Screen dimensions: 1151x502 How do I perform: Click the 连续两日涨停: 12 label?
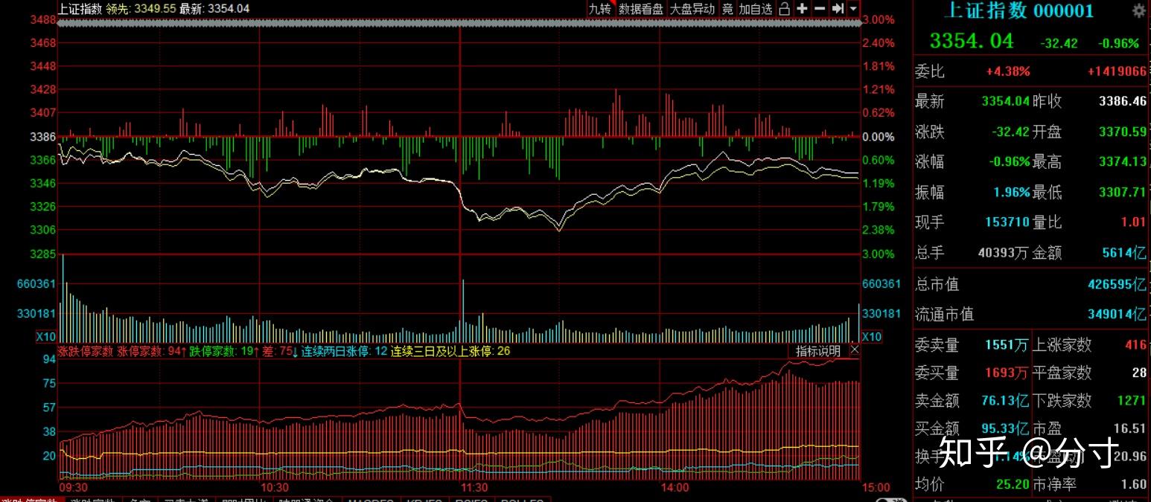[x=344, y=350]
